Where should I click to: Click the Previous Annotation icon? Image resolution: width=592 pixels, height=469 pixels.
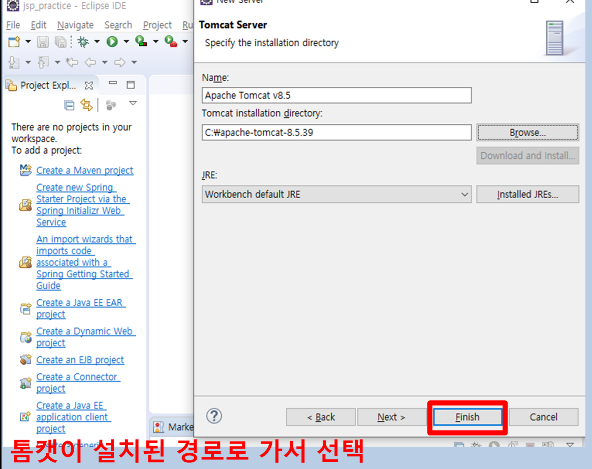point(43,62)
